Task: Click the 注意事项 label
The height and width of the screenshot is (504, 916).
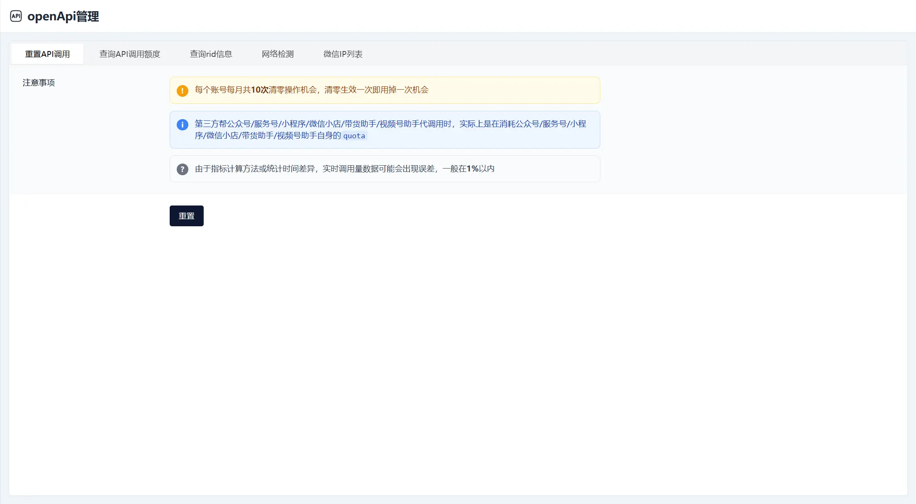Action: [x=39, y=83]
